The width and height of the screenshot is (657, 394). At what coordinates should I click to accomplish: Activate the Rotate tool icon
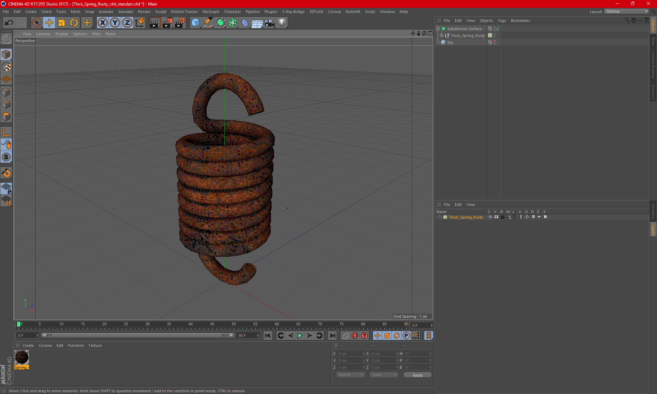[x=74, y=23]
